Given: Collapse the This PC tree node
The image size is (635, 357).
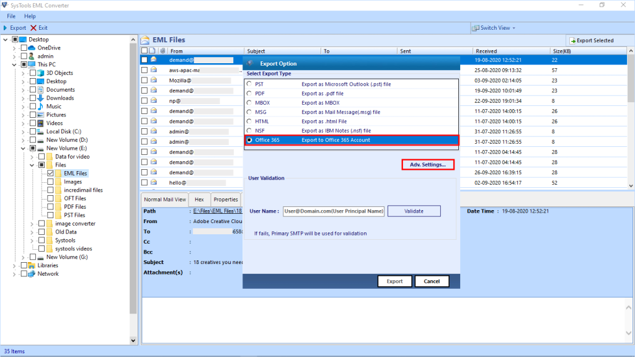Looking at the screenshot, I should tap(15, 64).
